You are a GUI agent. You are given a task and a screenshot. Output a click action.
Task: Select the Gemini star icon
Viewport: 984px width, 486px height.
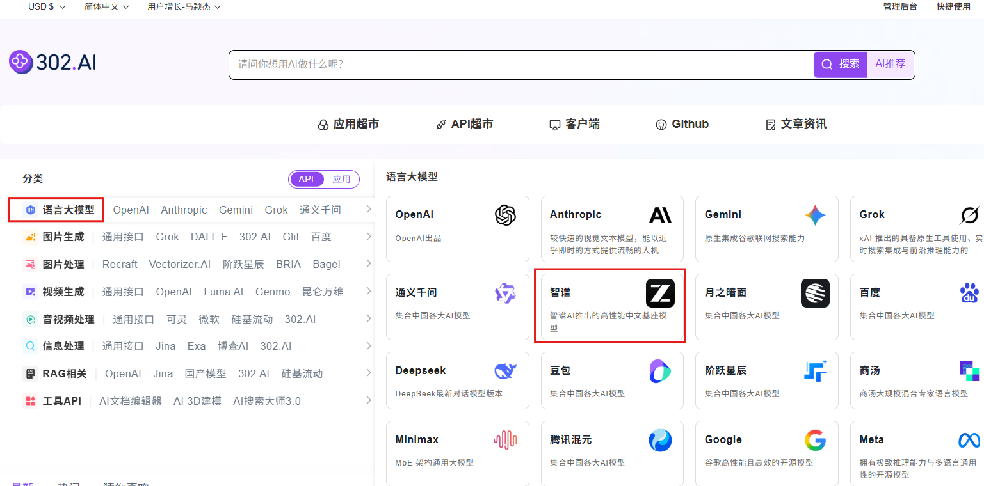814,215
